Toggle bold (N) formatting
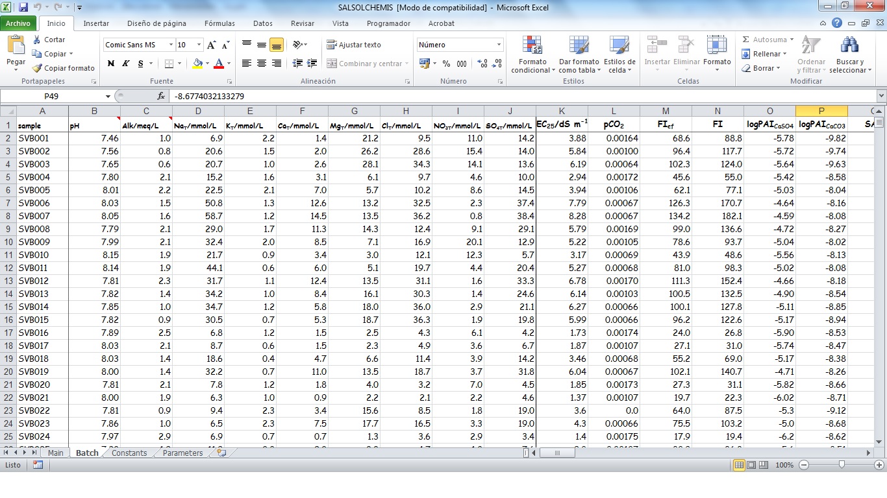This screenshot has width=887, height=498. tap(111, 64)
